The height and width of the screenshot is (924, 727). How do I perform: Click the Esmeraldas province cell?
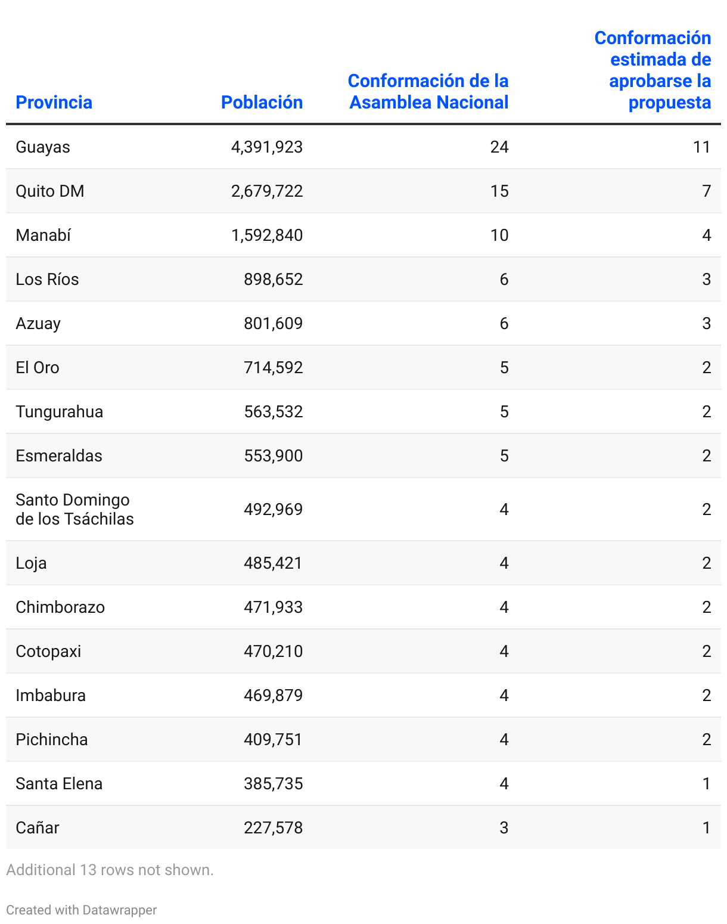tap(59, 456)
